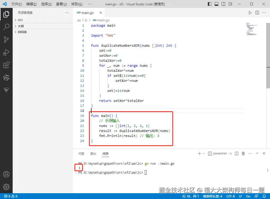Close the main.go editor tab
Image resolution: width=270 pixels, height=199 pixels.
(101, 13)
